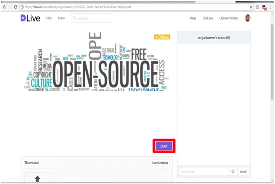Open the New tab

pos(61,18)
